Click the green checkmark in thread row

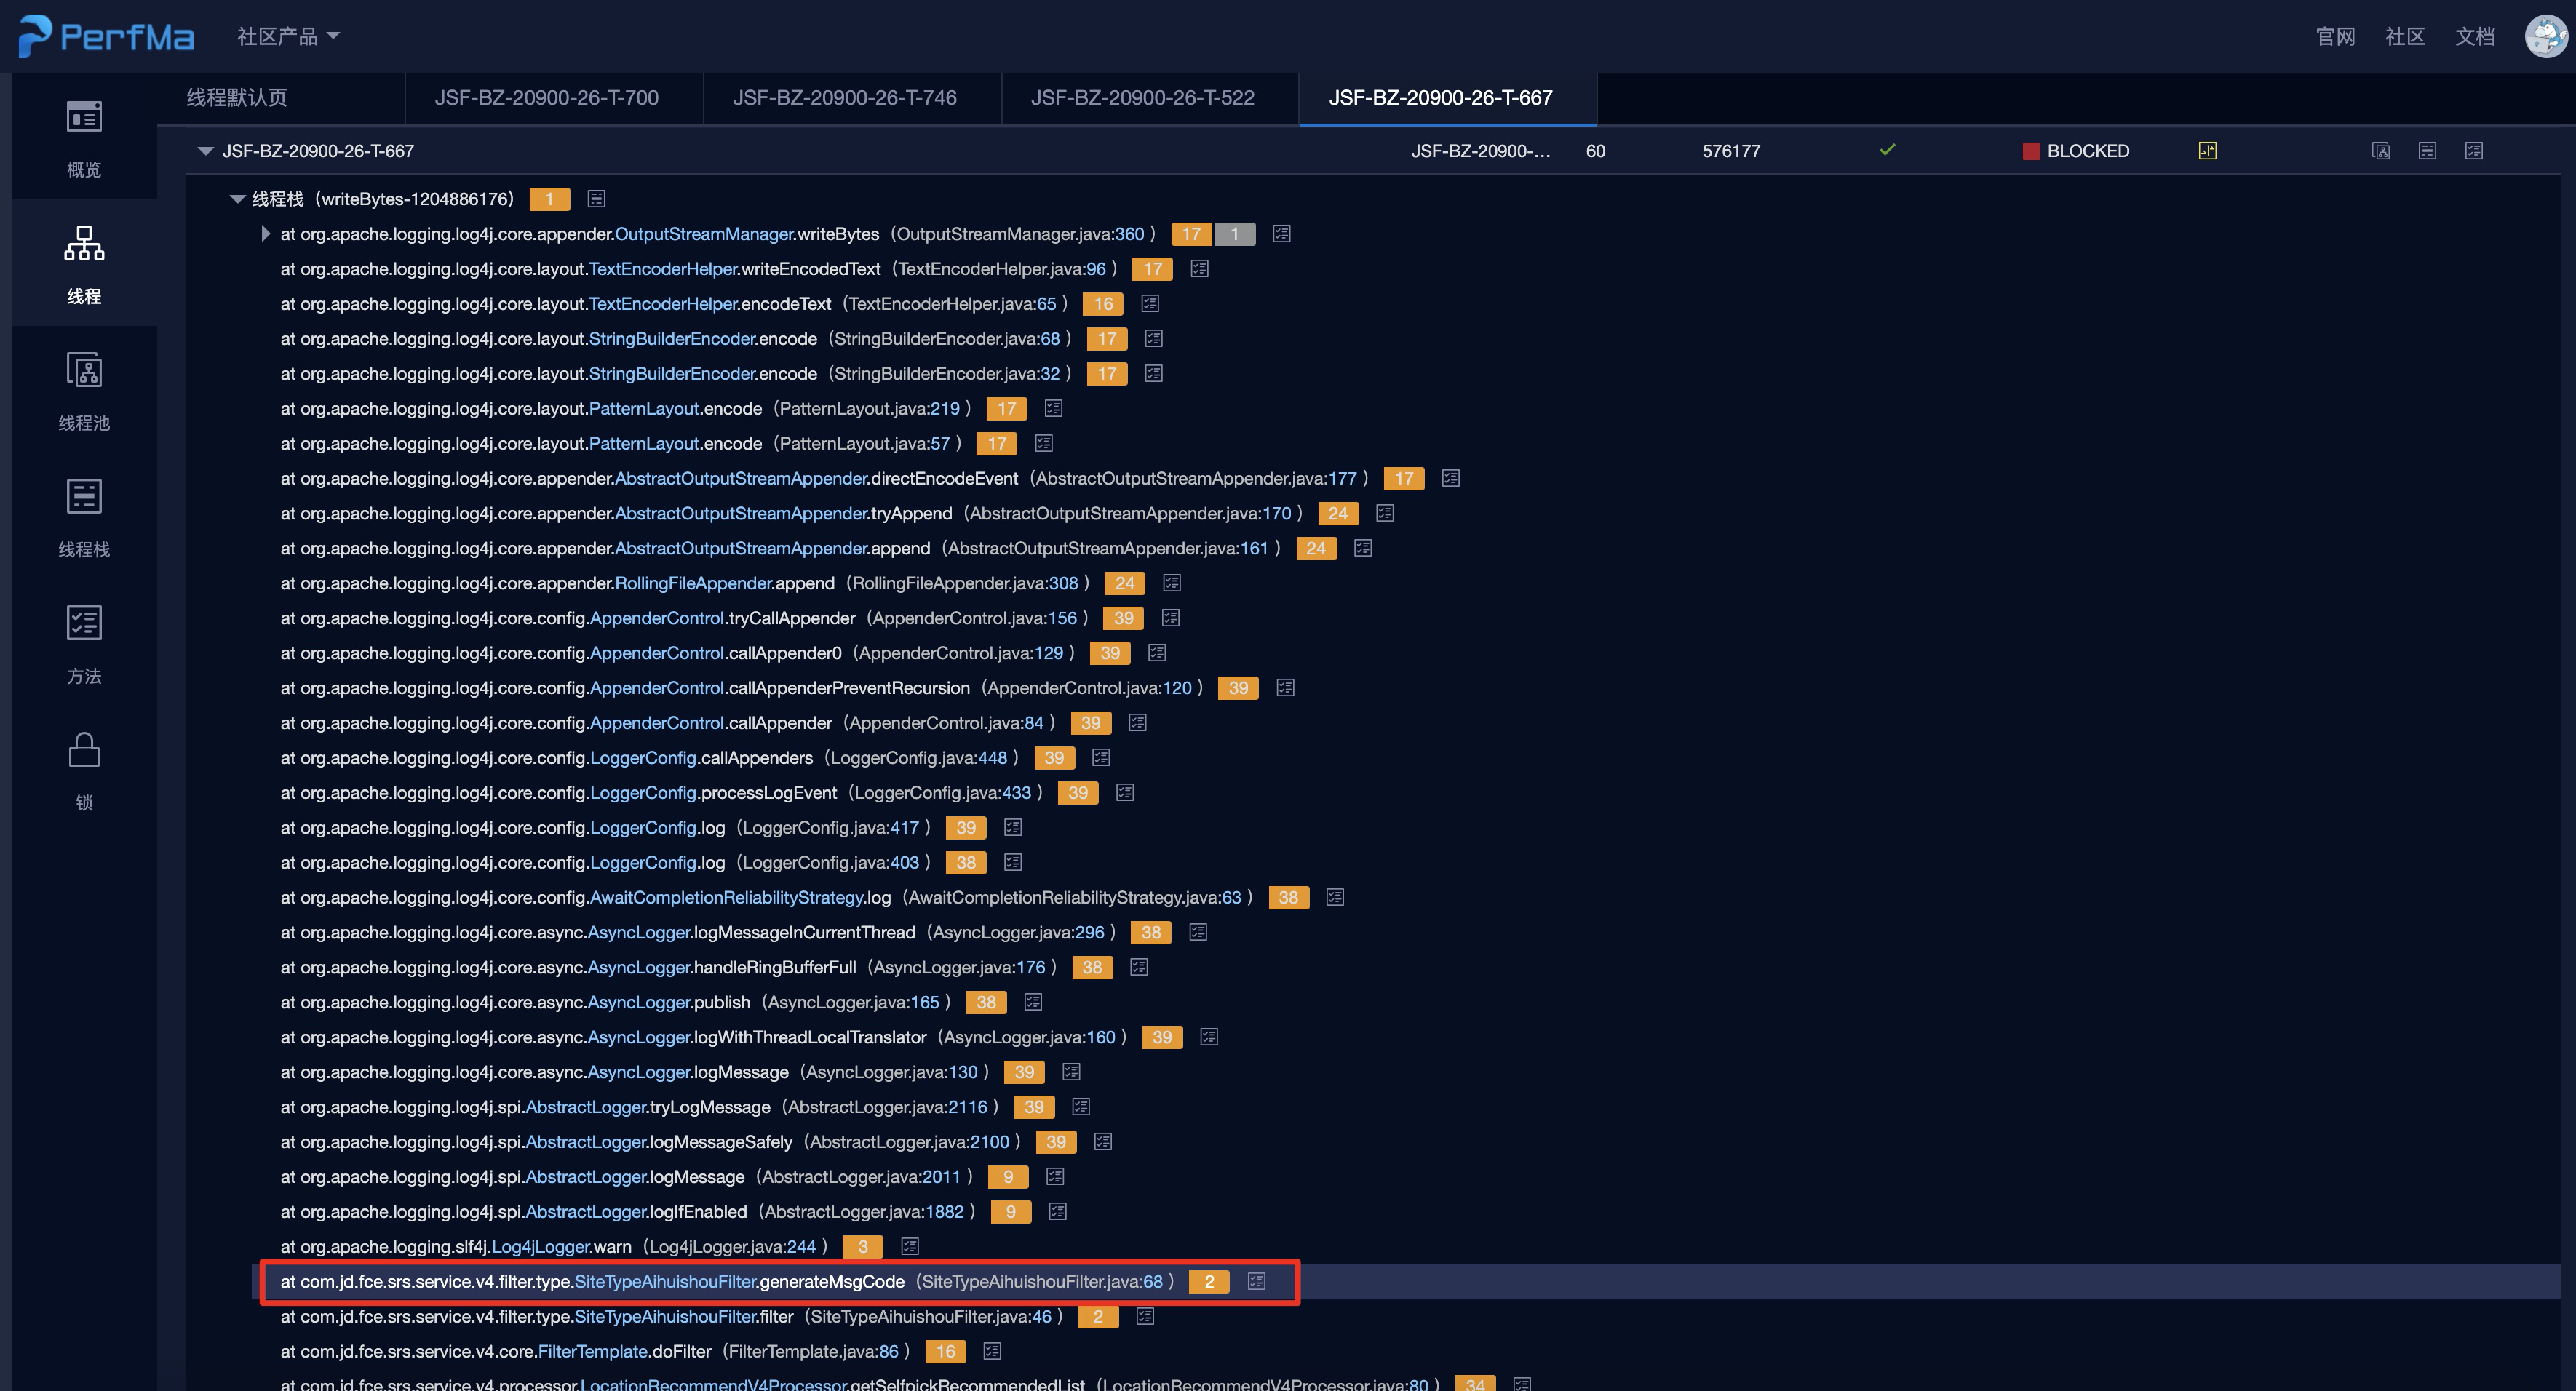click(1887, 150)
